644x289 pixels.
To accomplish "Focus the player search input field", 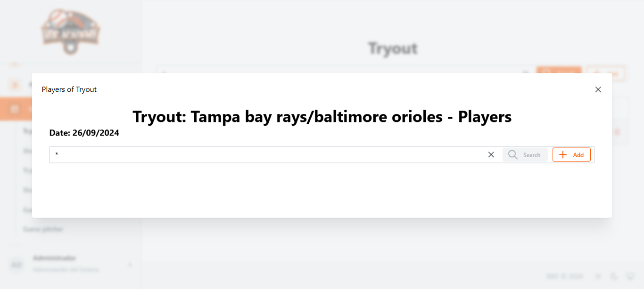I will point(269,154).
